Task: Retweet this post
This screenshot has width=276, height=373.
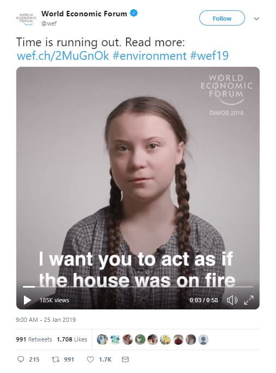Action: coord(56,359)
